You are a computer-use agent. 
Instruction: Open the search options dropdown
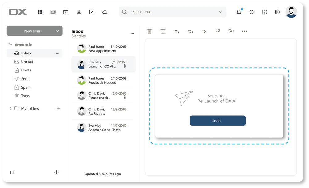(221, 12)
